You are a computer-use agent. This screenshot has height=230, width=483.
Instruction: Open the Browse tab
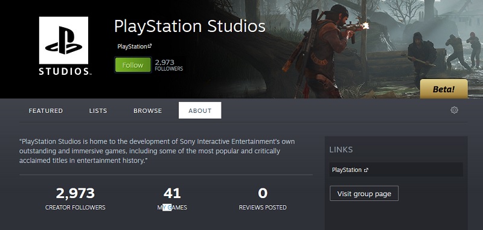[x=147, y=110]
